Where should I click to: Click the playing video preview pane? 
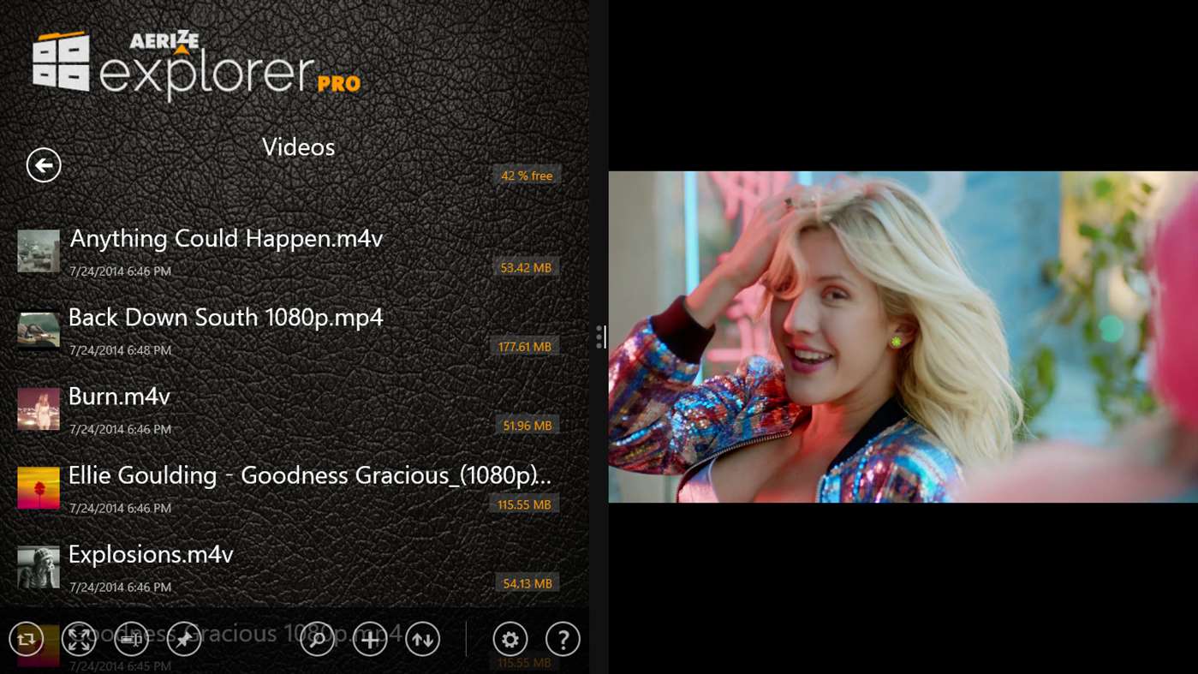(903, 337)
